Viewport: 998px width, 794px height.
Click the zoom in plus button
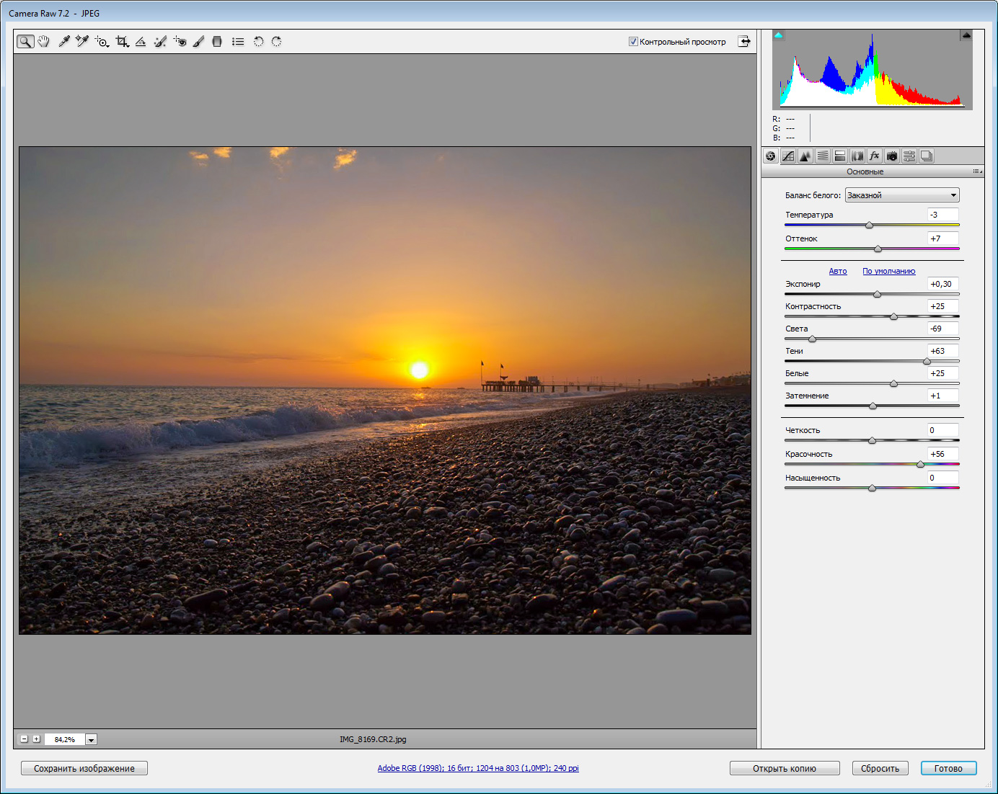pyautogui.click(x=36, y=739)
